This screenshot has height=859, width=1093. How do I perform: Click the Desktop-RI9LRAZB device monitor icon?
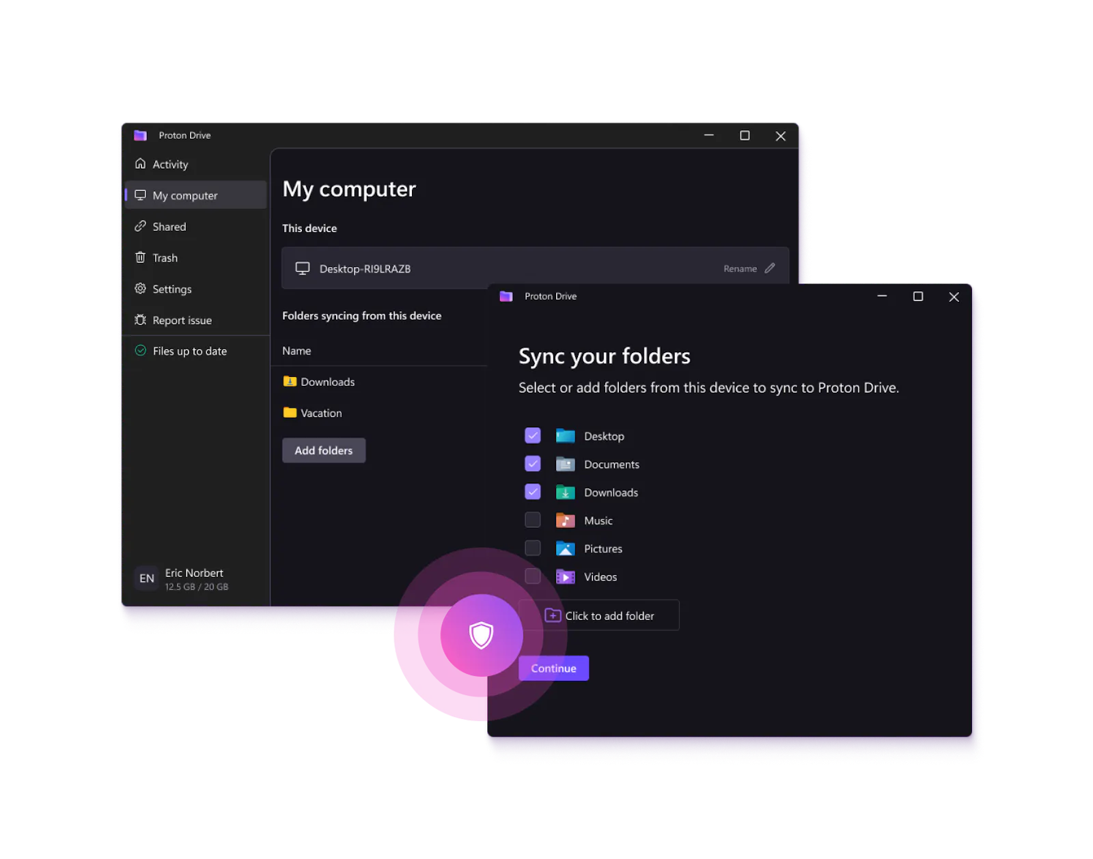[302, 268]
